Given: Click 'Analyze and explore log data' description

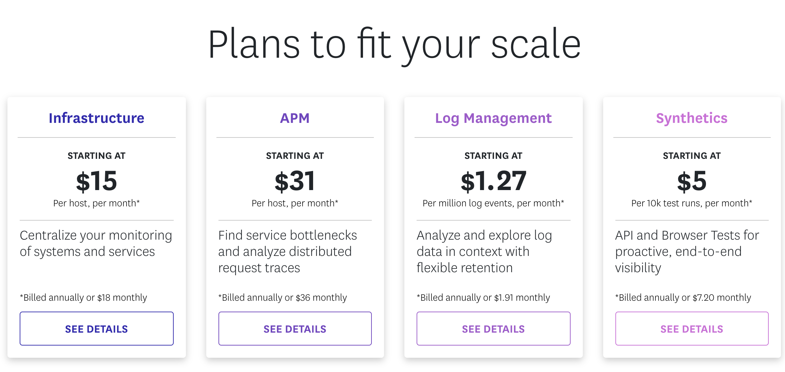Looking at the screenshot, I should click(484, 252).
